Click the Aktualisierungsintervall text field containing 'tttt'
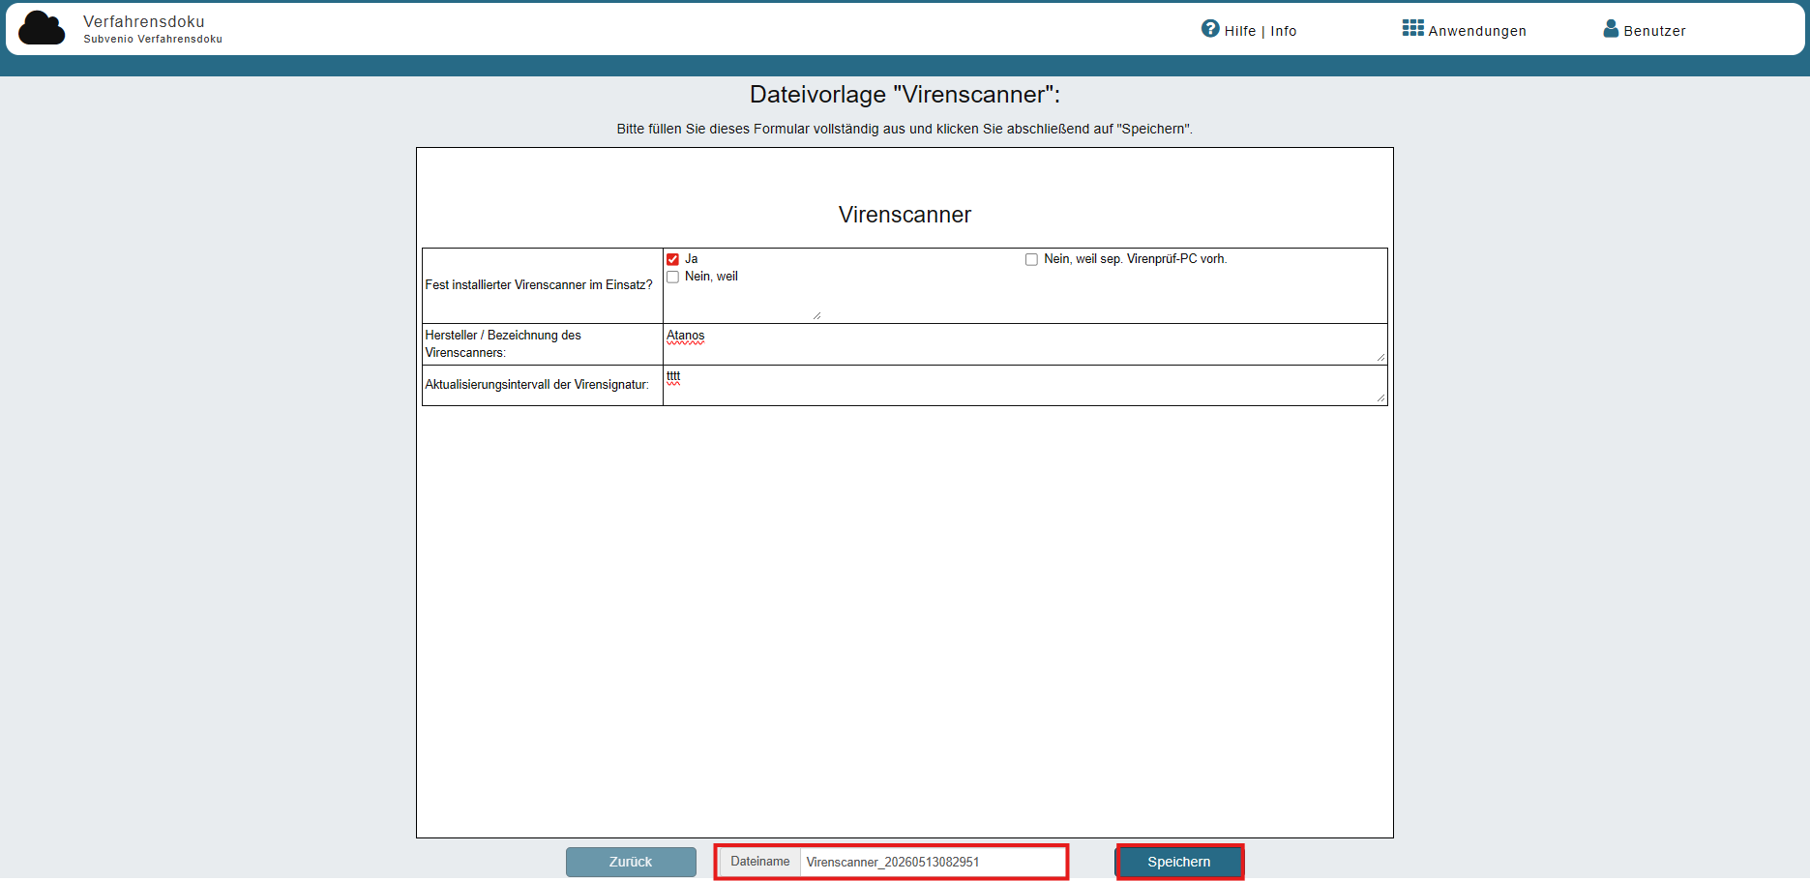 tap(1025, 385)
